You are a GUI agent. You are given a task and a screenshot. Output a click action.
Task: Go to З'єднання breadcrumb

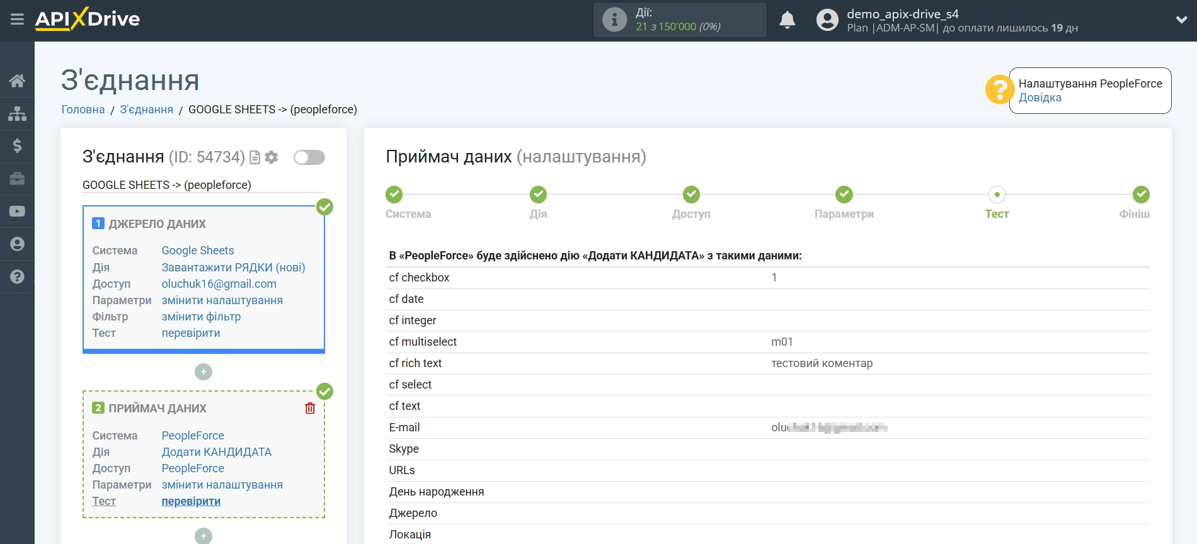click(147, 110)
